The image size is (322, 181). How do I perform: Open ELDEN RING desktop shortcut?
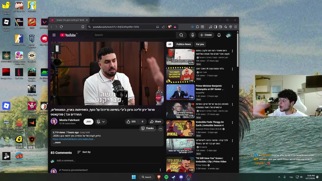pos(6,57)
